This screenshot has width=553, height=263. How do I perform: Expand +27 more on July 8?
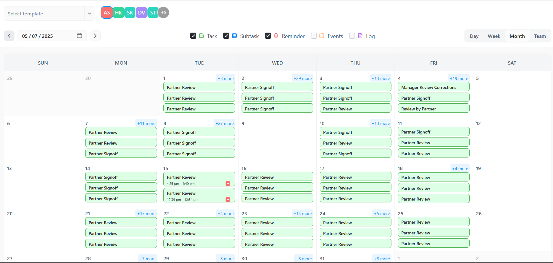coord(224,123)
